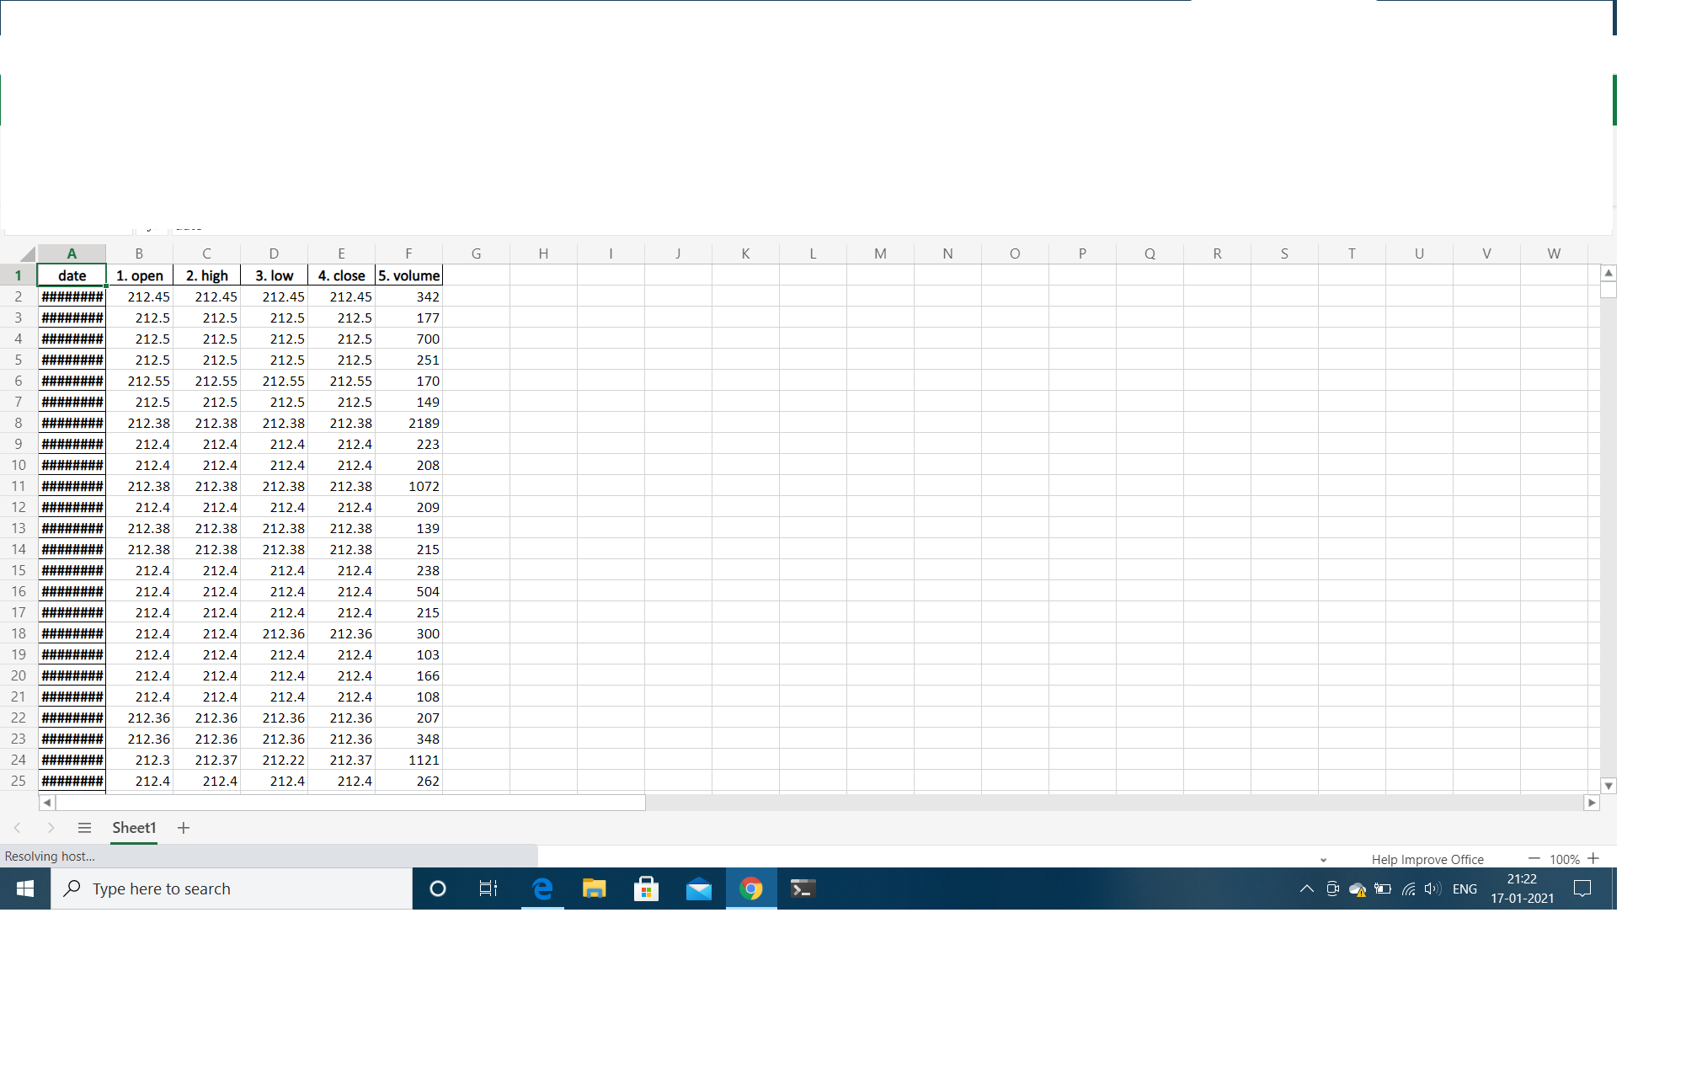
Task: Open the terminal app in taskbar
Action: [803, 889]
